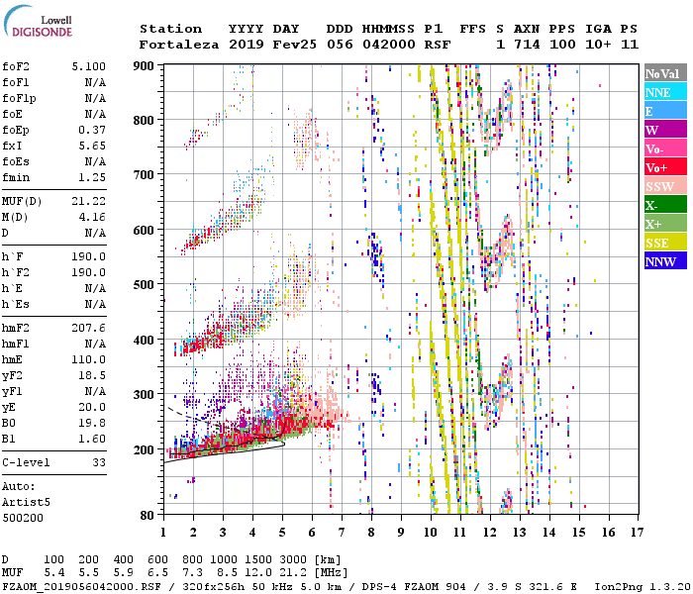Click the 500200 version number
Image resolution: width=693 pixels, height=594 pixels.
pyautogui.click(x=23, y=518)
